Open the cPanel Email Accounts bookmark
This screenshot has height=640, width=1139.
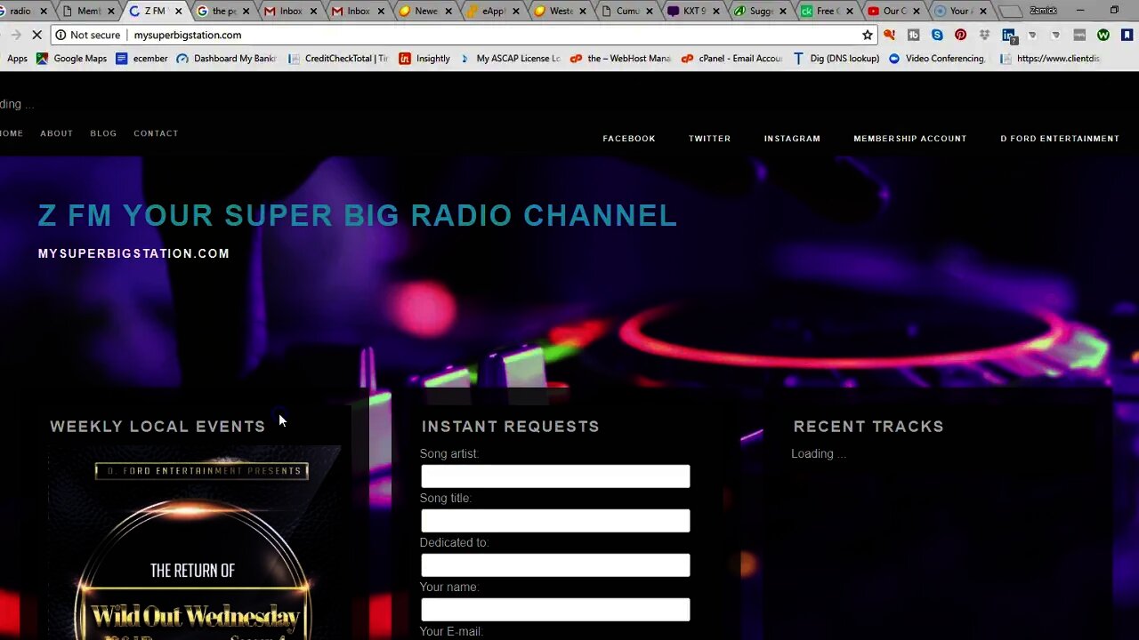731,59
